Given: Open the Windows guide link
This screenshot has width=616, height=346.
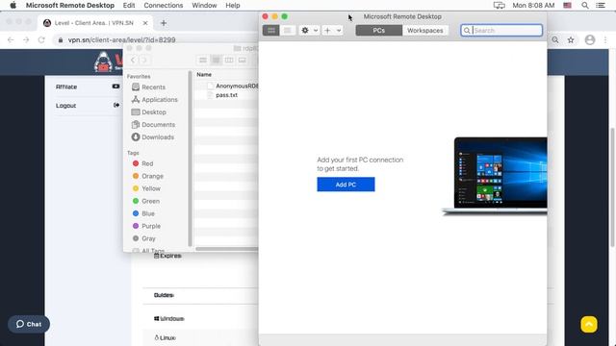Looking at the screenshot, I should pos(169,318).
